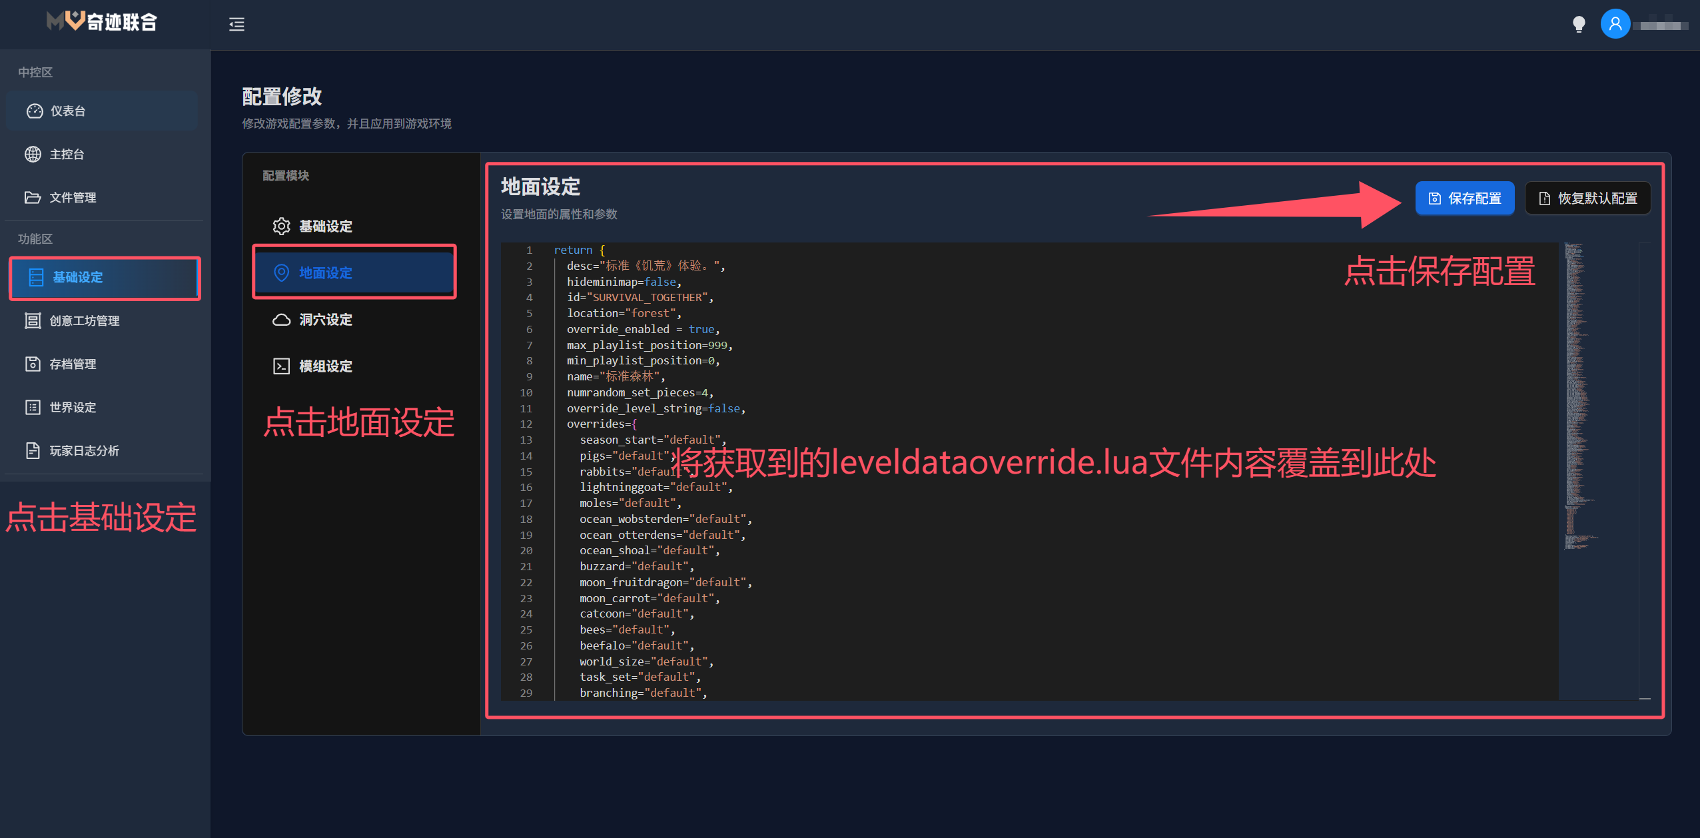
Task: Click the 保存配置 save button
Action: [x=1464, y=199]
